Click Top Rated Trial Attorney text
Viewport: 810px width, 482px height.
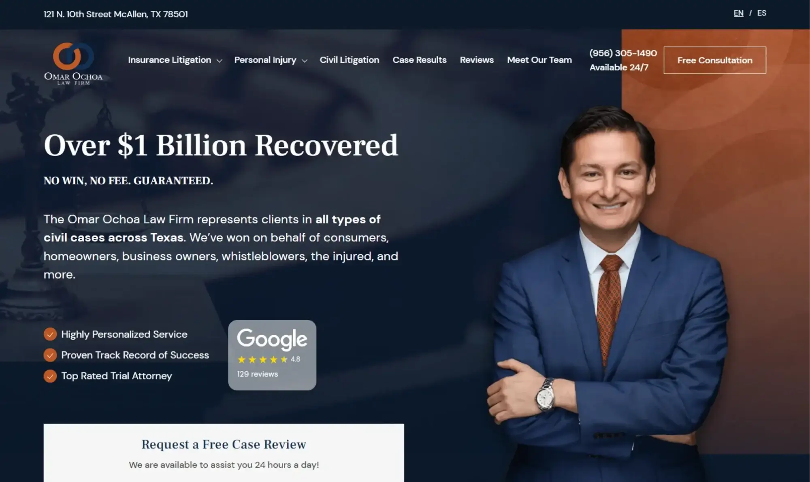[117, 376]
